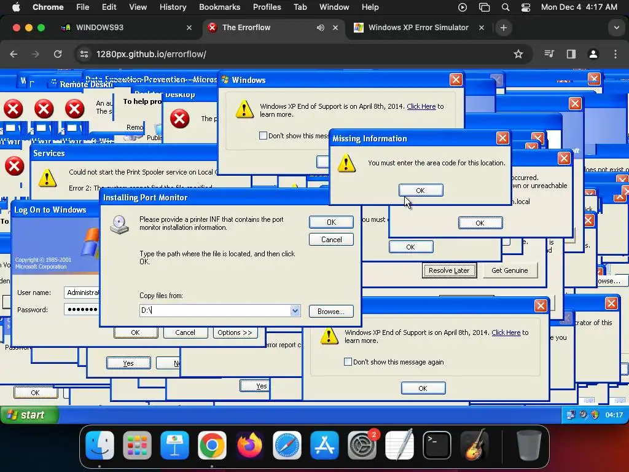This screenshot has height=472, width=629.
Task: Click Cancel in Log On to Windows dialog
Action: point(185,332)
